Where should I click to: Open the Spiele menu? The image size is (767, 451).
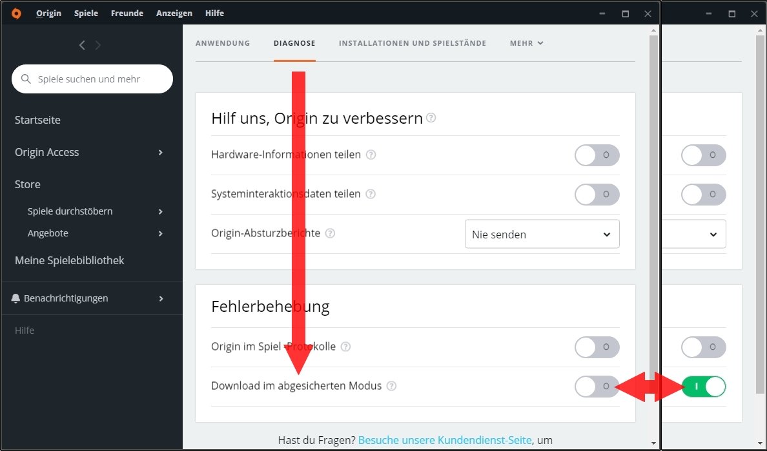[x=86, y=13]
